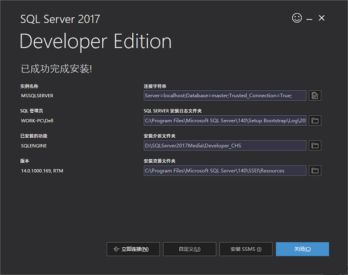This screenshot has width=348, height=275.
Task: Click the SQL Server 2017 heading
Action: tap(60, 19)
